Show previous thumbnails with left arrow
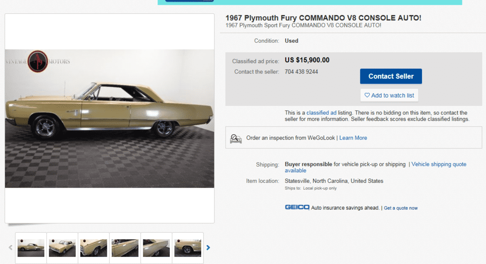 (x=10, y=247)
